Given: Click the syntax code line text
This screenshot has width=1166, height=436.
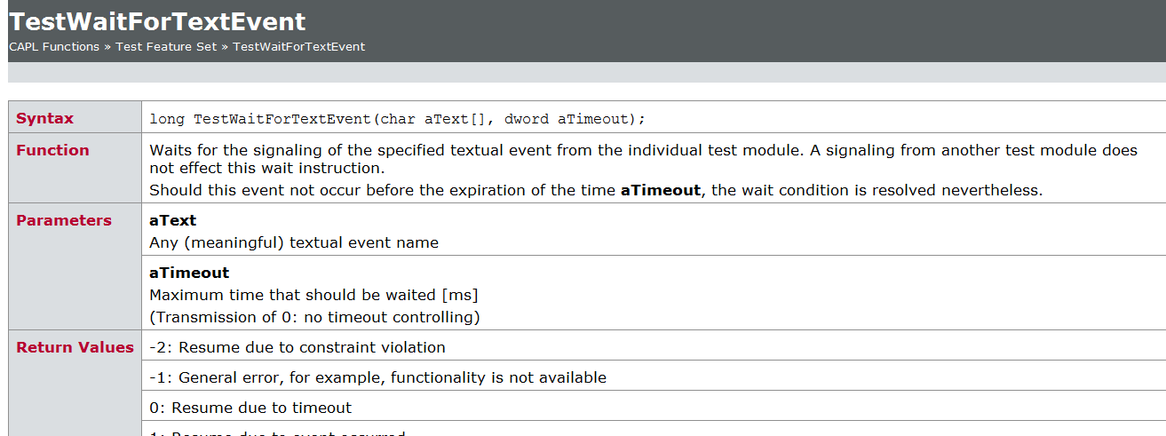Looking at the screenshot, I should (398, 118).
